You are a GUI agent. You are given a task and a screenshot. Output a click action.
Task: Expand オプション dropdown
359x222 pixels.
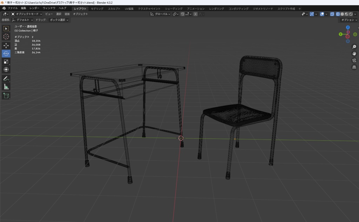(349, 20)
